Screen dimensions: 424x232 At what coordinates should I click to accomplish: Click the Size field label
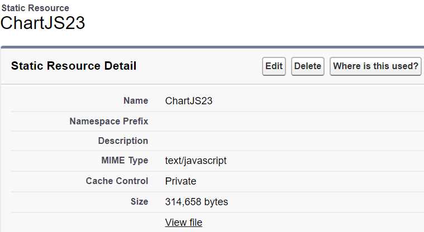139,201
